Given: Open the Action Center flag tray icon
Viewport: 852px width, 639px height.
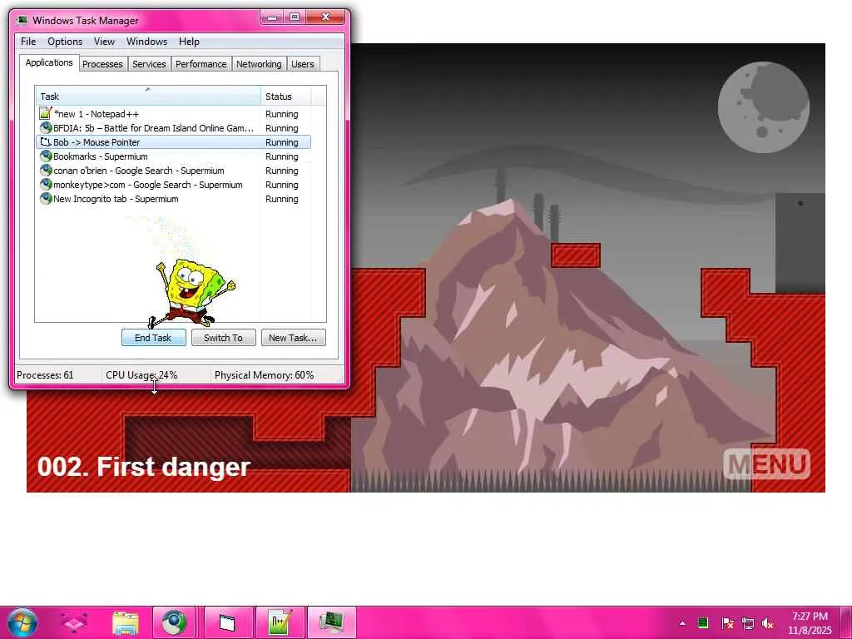Looking at the screenshot, I should pyautogui.click(x=727, y=622).
